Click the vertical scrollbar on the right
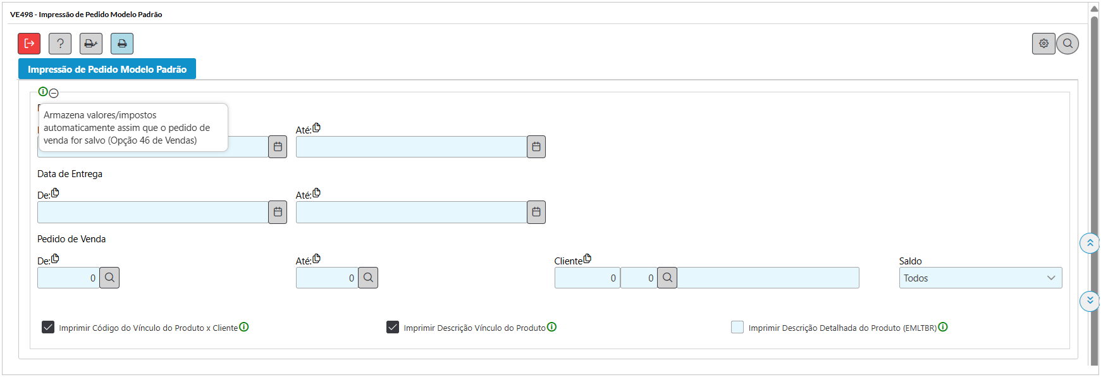Screen dimensions: 1101x377 1094,190
